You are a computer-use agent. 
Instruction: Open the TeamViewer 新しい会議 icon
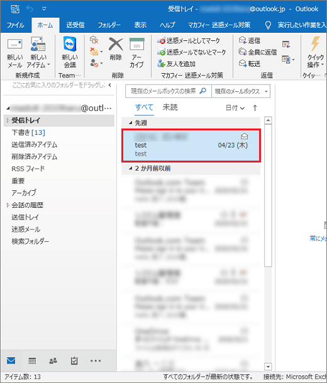click(x=70, y=52)
